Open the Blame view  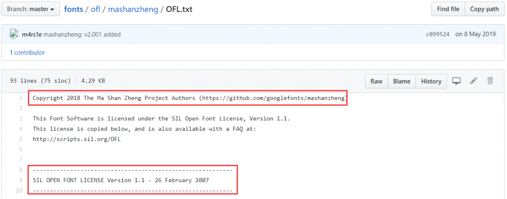401,81
